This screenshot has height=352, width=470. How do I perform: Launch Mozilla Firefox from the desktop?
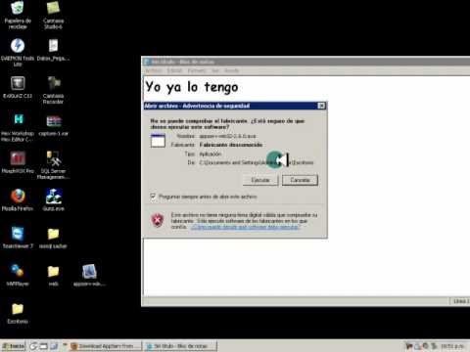point(18,199)
